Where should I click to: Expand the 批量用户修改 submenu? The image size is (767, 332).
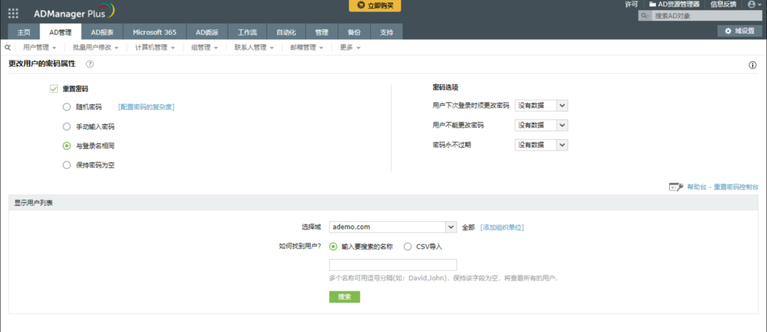click(x=95, y=47)
